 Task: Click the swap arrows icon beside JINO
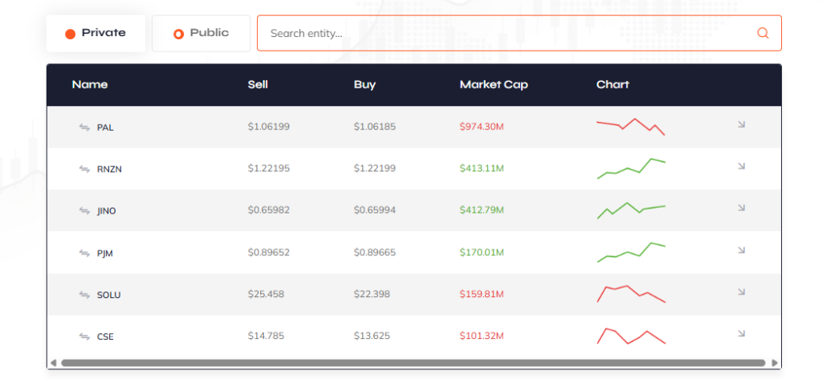pos(84,210)
